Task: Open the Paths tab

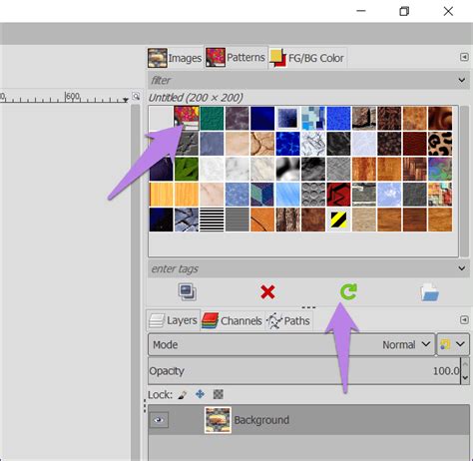Action: pos(288,321)
